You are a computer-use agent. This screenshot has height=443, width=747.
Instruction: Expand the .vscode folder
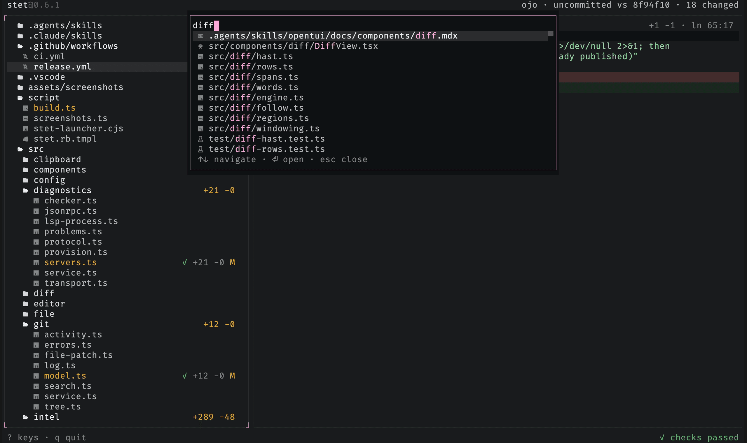coord(20,77)
